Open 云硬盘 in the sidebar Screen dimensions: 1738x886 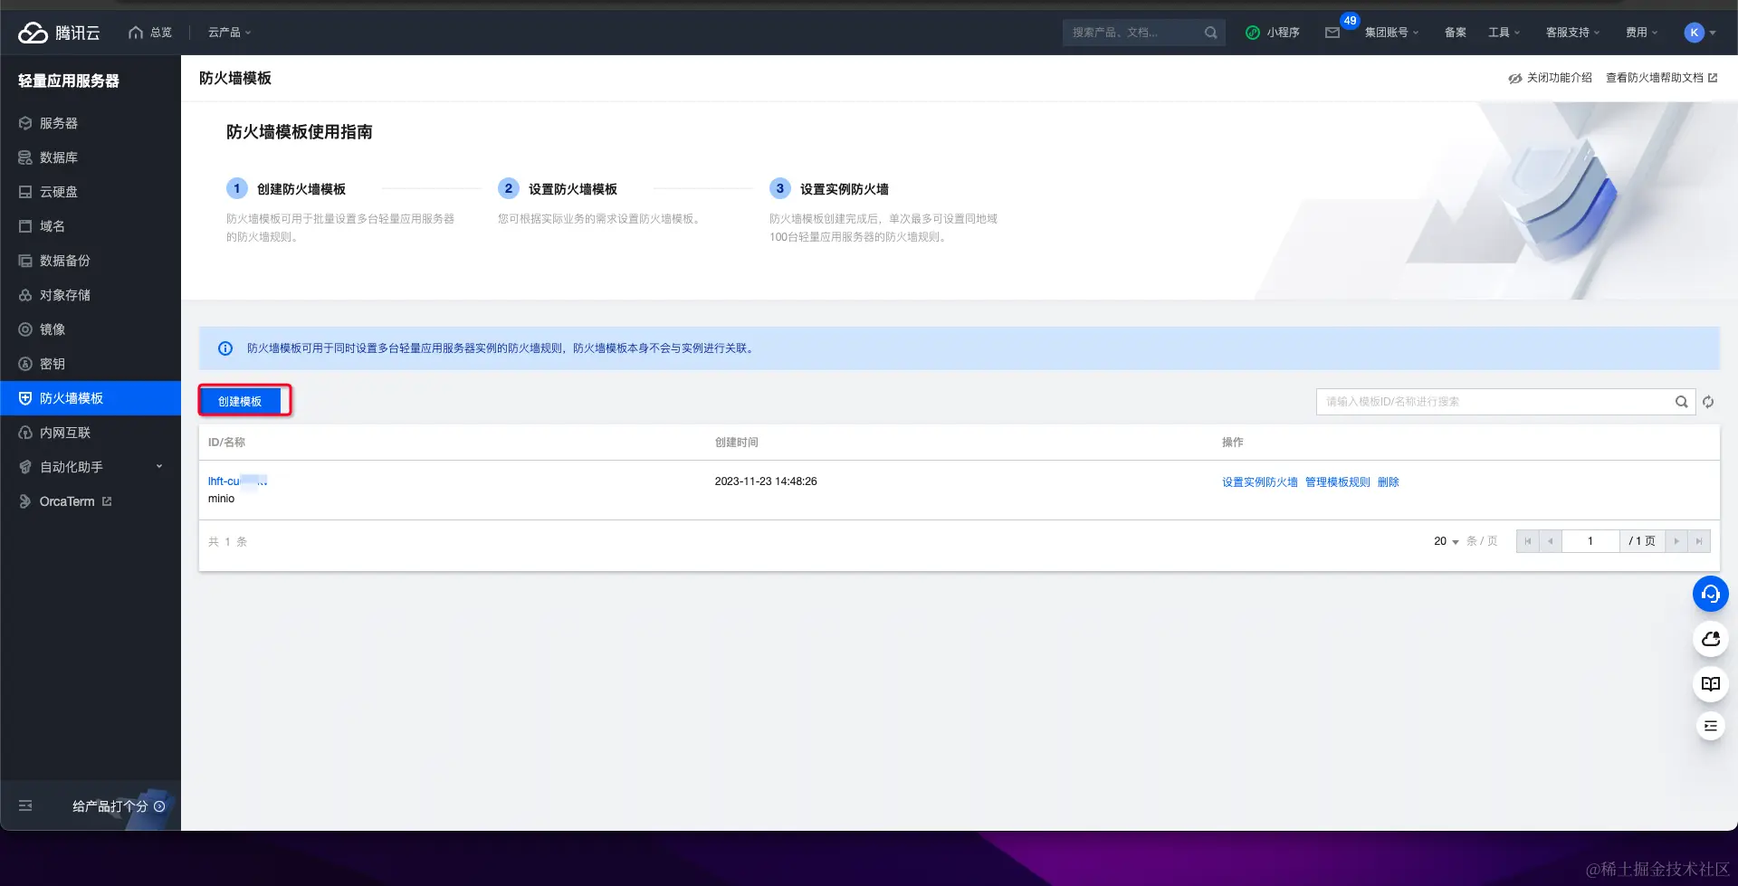[91, 192]
